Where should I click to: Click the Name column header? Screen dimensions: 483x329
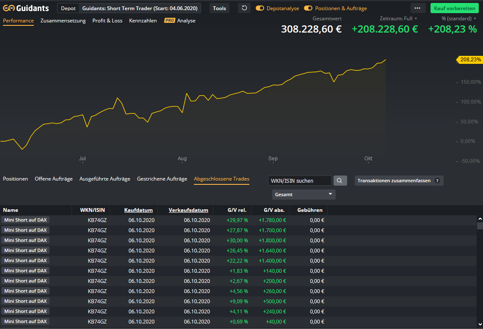pyautogui.click(x=11, y=210)
